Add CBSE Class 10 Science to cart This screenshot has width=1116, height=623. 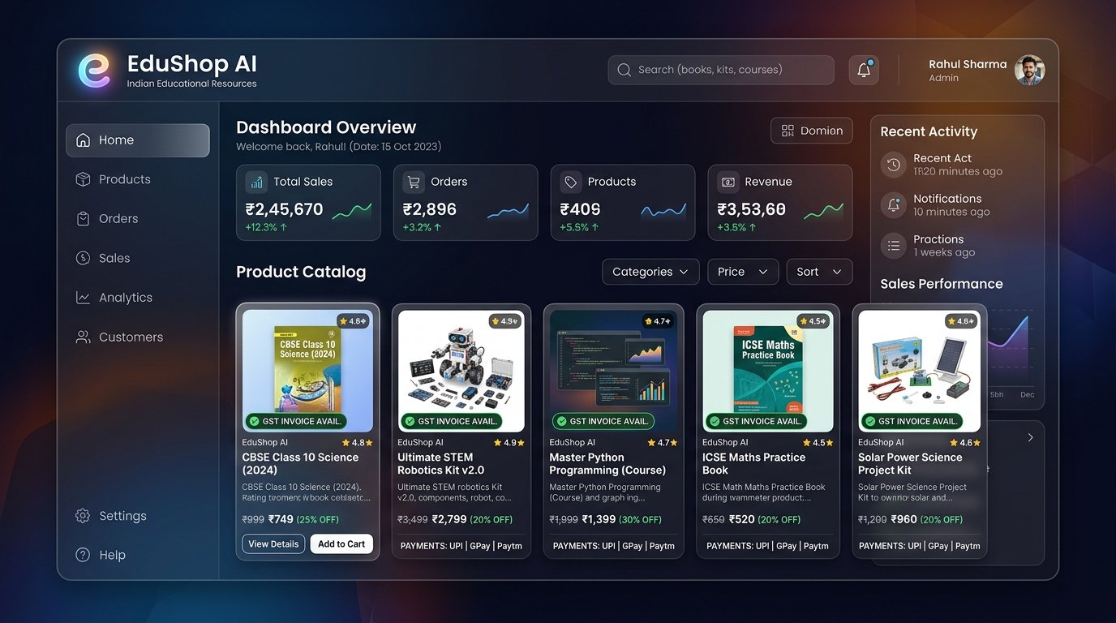[x=341, y=544]
